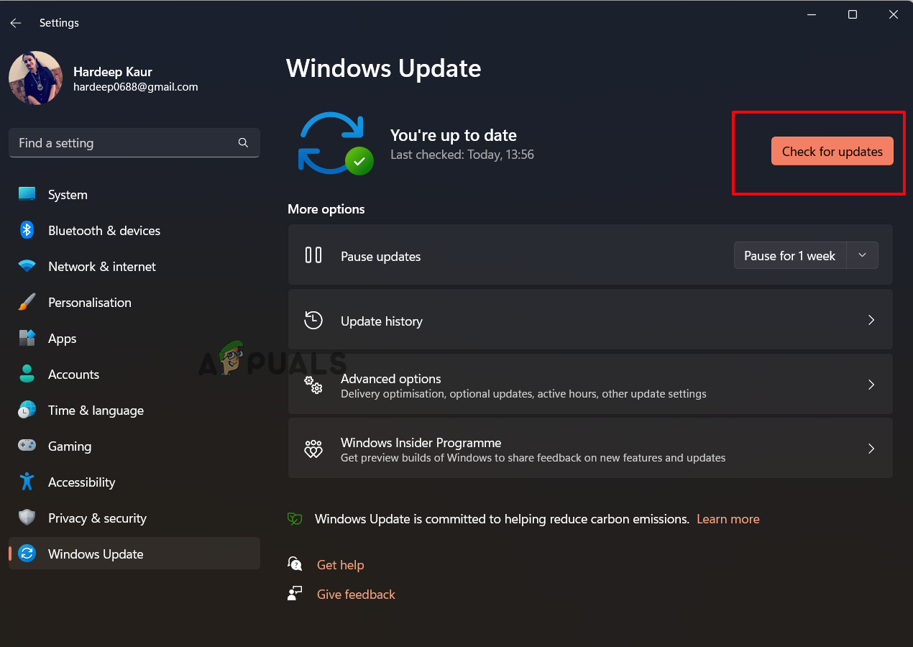Click the Pause for 1 week button

[789, 256]
